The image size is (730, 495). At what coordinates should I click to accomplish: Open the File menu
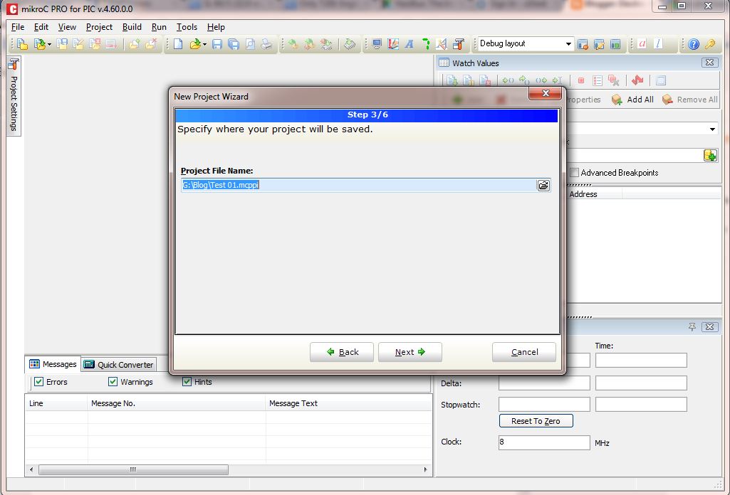(x=18, y=27)
